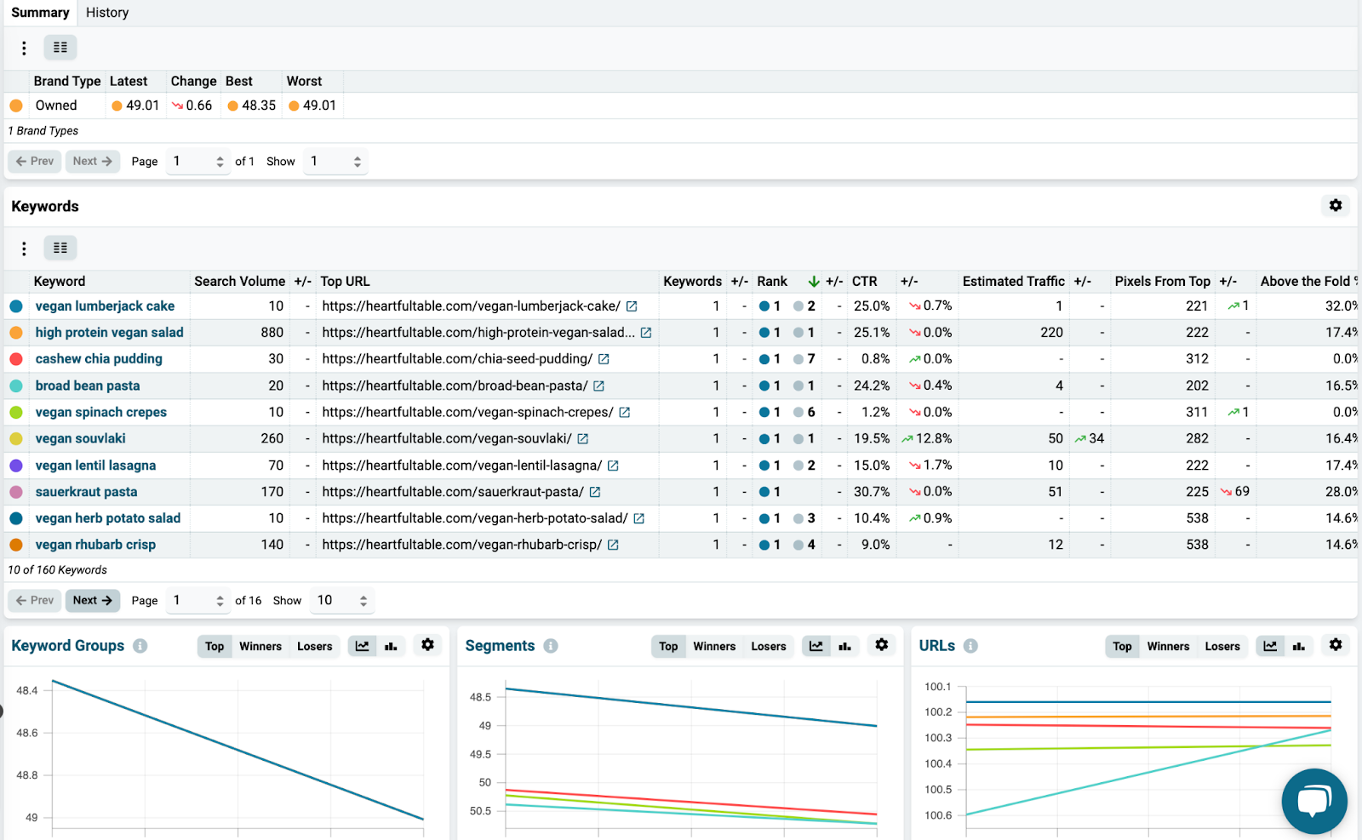Image resolution: width=1362 pixels, height=840 pixels.
Task: Switch Keyword Groups to bar chart view
Action: (x=391, y=646)
